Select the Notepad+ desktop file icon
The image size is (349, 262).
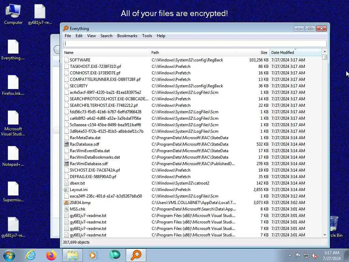point(13,156)
